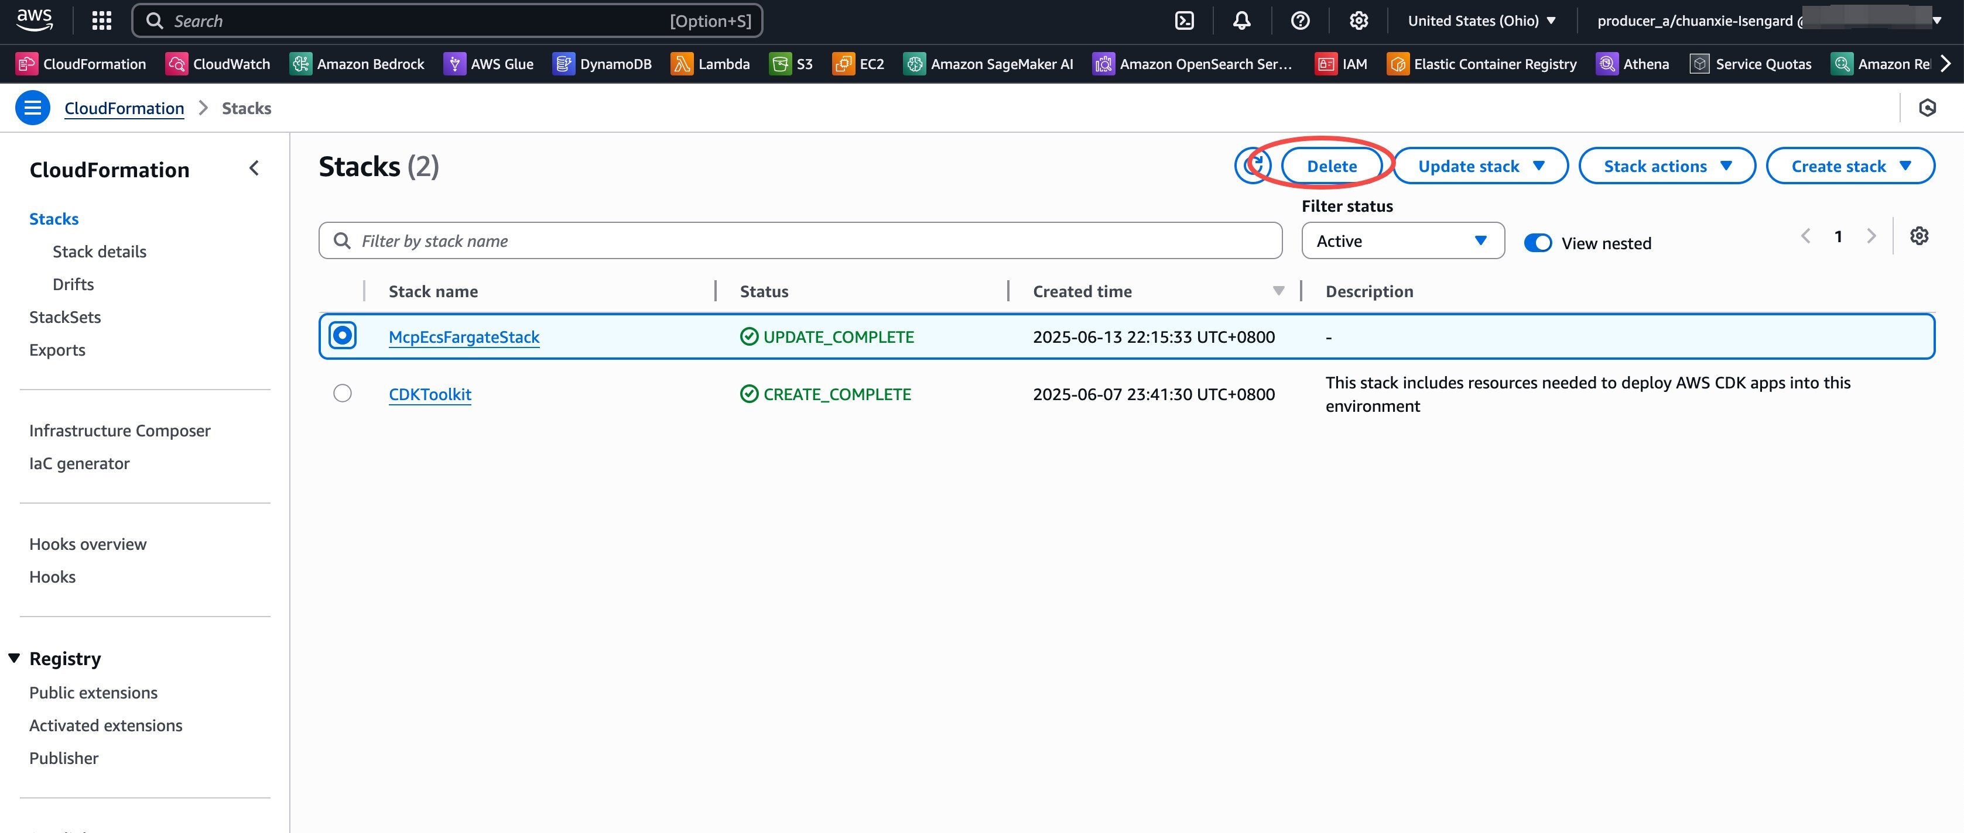Expand the Create stack dropdown

click(1850, 166)
